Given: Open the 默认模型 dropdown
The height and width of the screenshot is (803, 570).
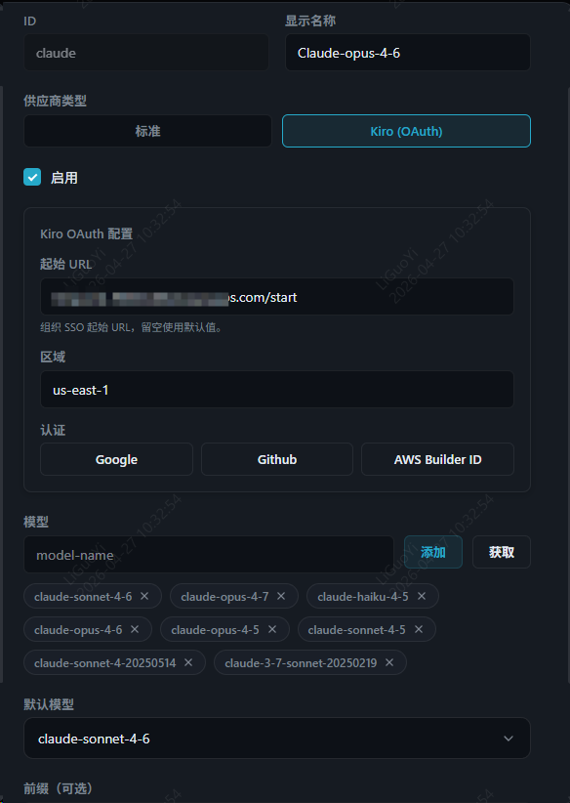Looking at the screenshot, I should [x=277, y=738].
